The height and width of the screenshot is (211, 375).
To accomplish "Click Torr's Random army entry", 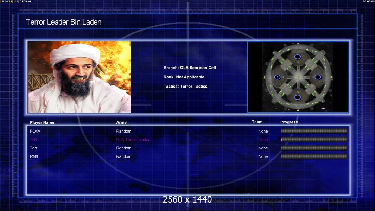I will pyautogui.click(x=123, y=148).
